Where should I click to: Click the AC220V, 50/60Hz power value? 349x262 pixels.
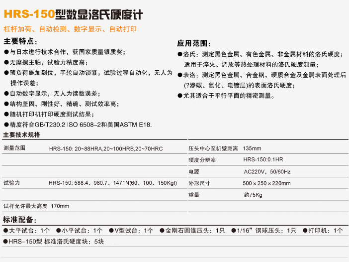point(266,171)
